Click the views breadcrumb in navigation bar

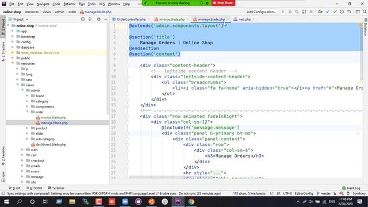click(47, 11)
